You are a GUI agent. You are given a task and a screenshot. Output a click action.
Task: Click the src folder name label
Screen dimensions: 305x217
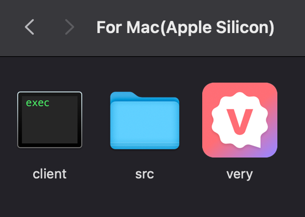(x=145, y=174)
